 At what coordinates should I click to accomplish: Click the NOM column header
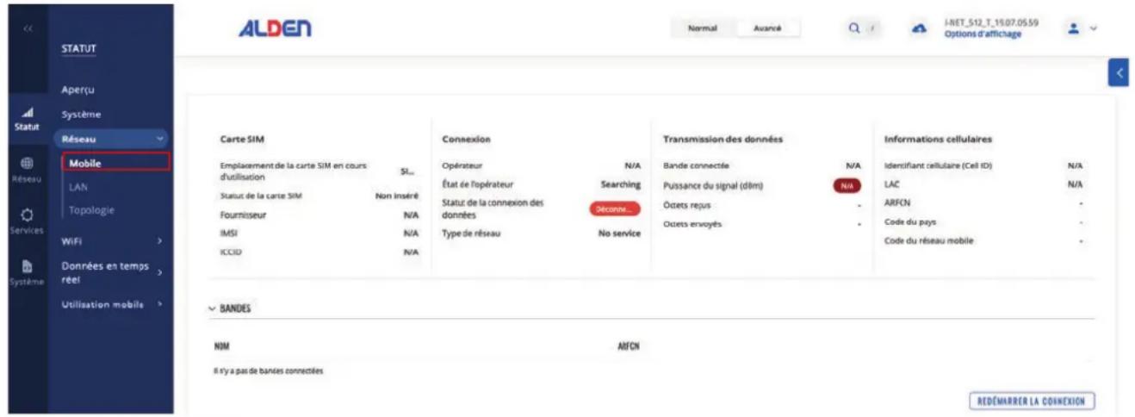click(x=221, y=347)
